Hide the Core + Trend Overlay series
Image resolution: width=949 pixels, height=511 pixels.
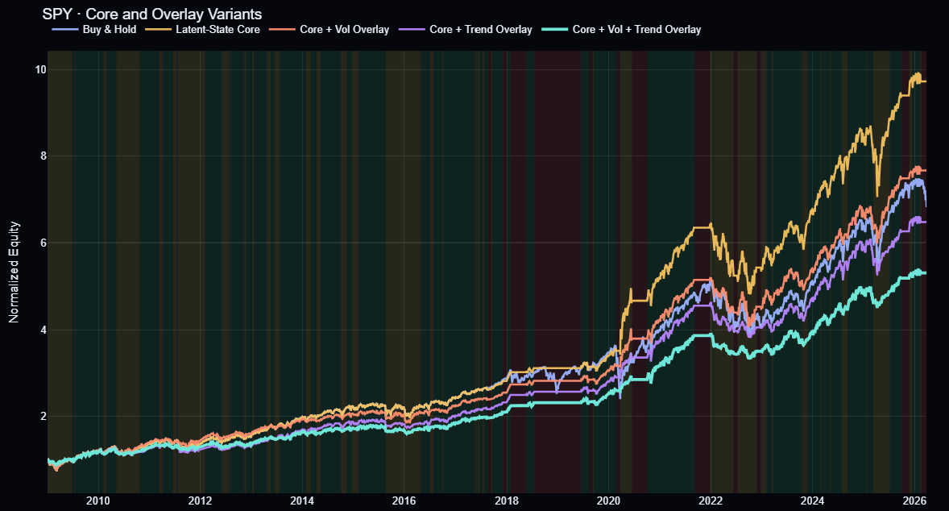480,30
